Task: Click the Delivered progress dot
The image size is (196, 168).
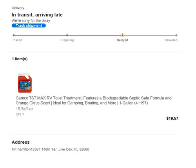Action: pyautogui.click(x=176, y=35)
